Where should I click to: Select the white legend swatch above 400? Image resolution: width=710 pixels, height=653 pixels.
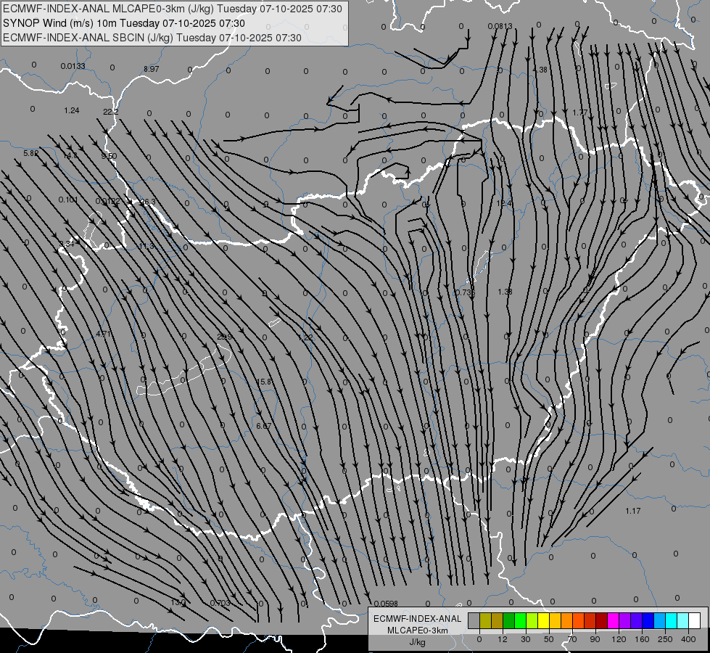[x=695, y=620]
